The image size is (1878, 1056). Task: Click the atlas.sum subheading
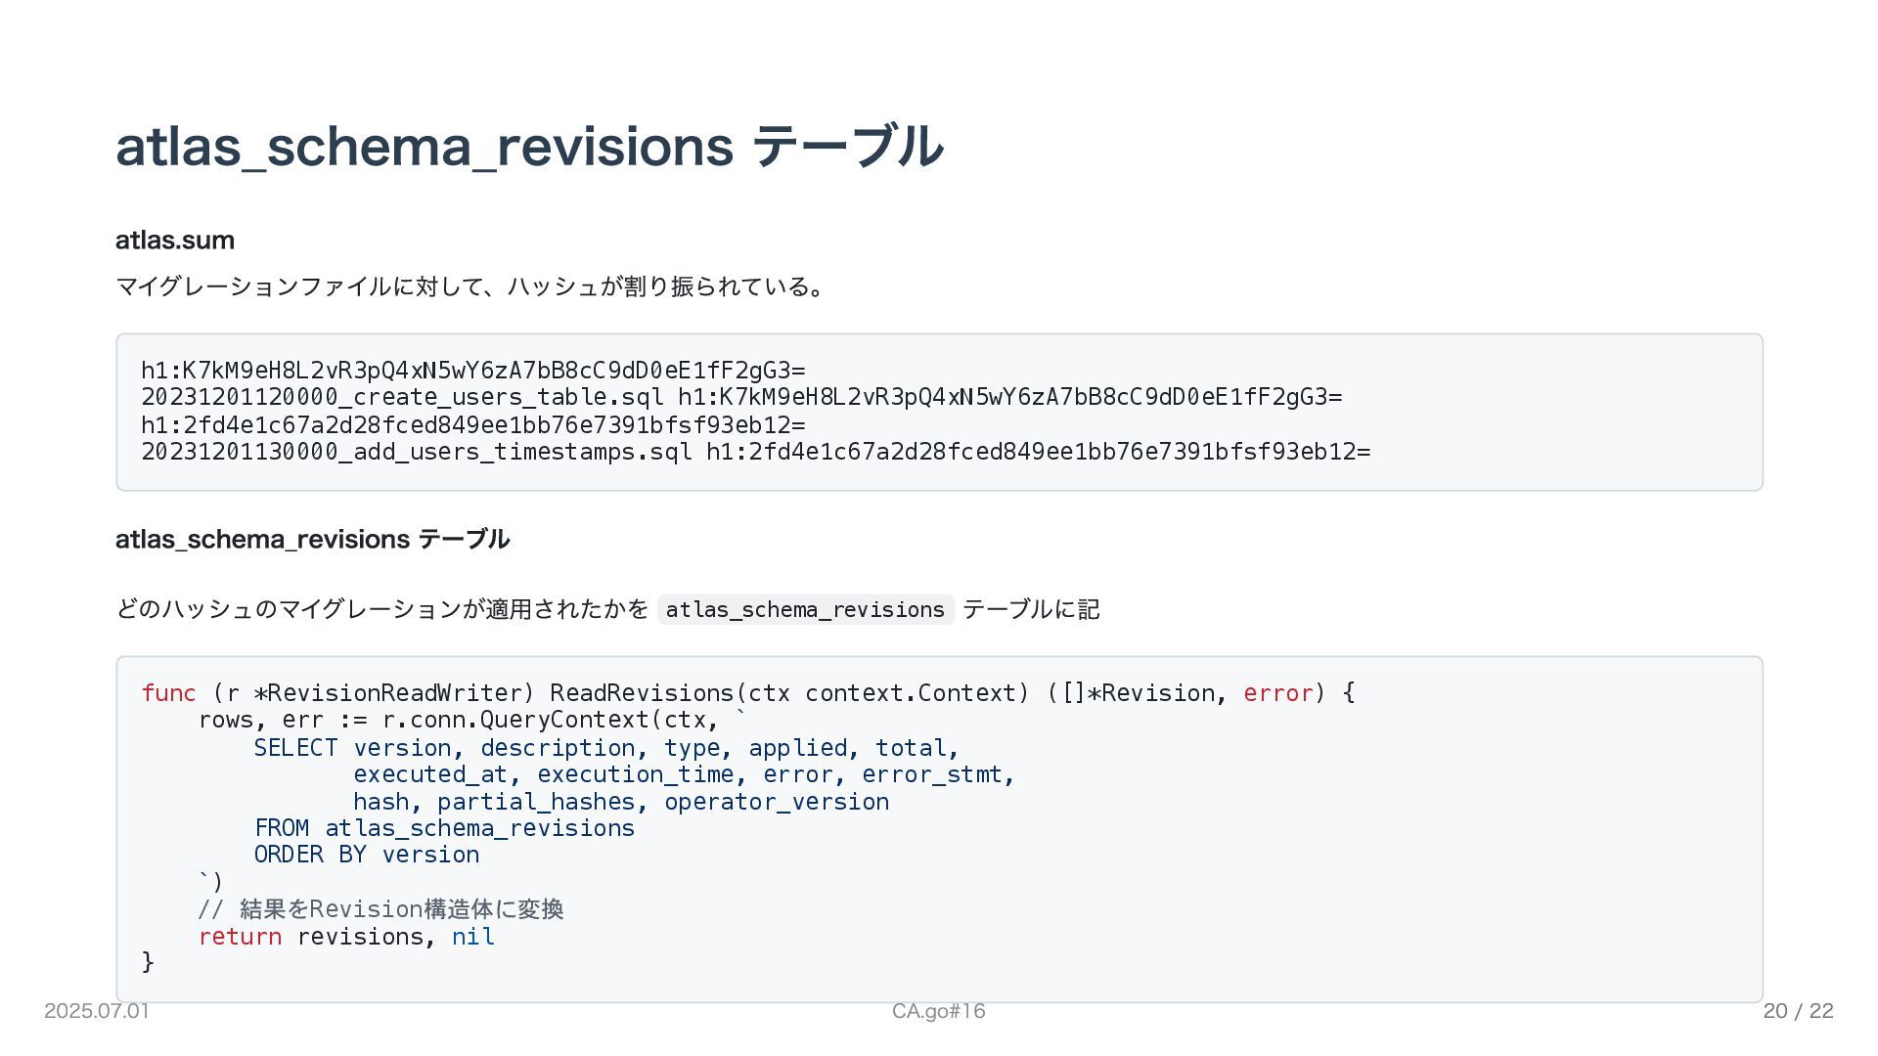pyautogui.click(x=175, y=241)
